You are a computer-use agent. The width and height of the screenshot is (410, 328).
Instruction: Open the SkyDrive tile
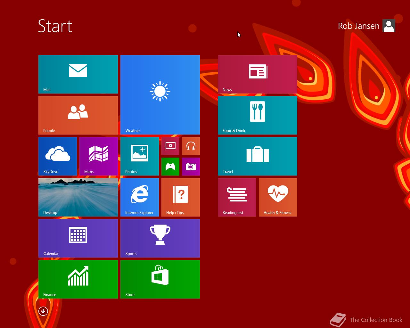tap(58, 156)
